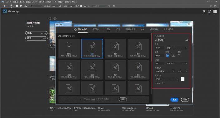Select the 1600 x 1600 custom preset

click(92, 49)
